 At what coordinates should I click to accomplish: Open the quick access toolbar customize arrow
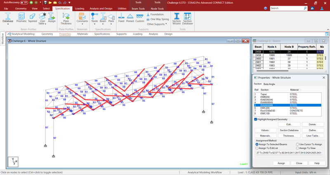[69, 3]
